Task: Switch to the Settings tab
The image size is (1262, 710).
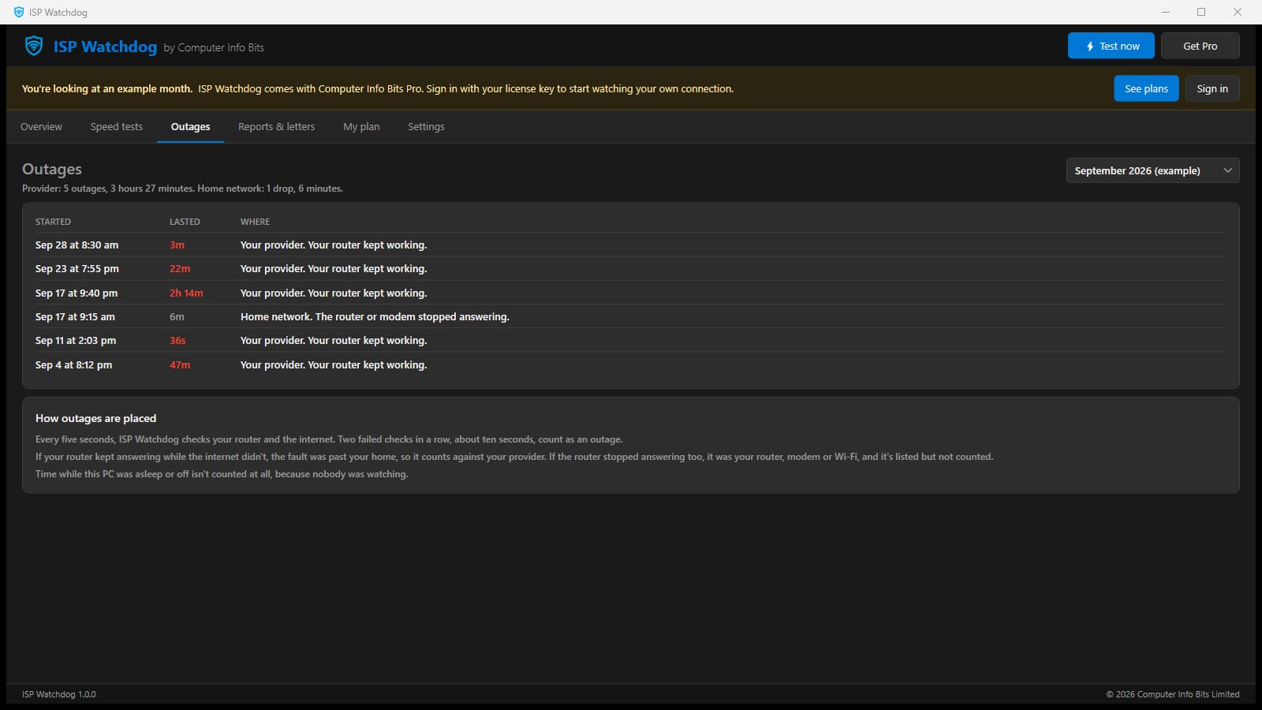Action: click(x=426, y=126)
